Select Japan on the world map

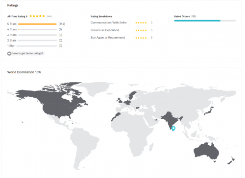pos(209,111)
